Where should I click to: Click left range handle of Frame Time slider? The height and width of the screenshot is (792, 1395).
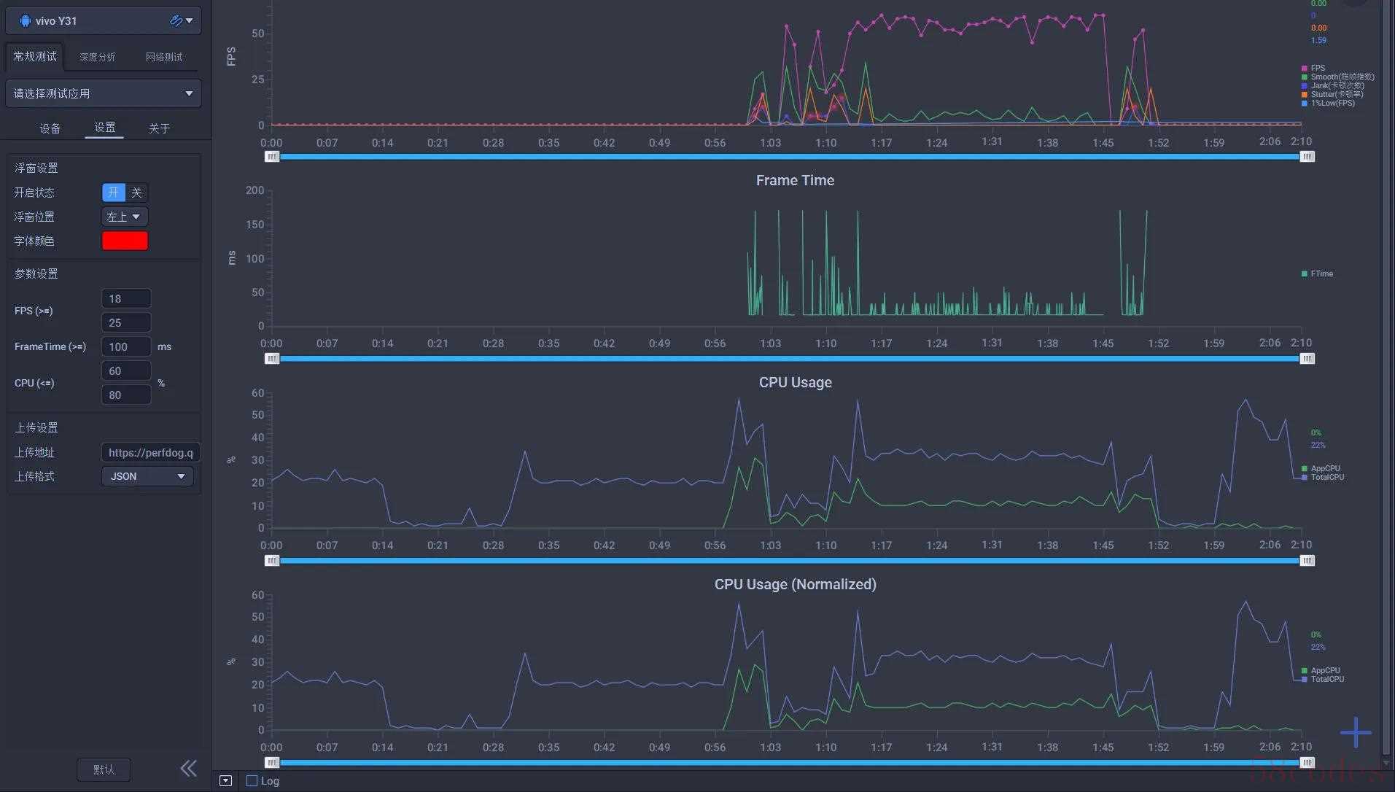coord(272,359)
